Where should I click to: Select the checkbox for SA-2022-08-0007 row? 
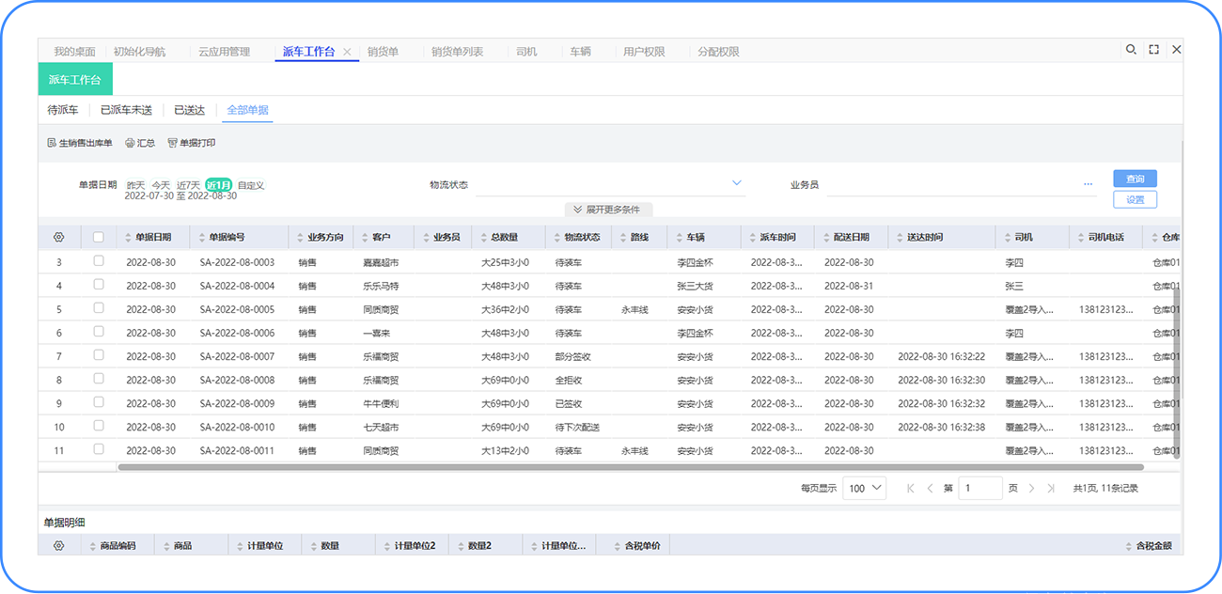point(99,355)
